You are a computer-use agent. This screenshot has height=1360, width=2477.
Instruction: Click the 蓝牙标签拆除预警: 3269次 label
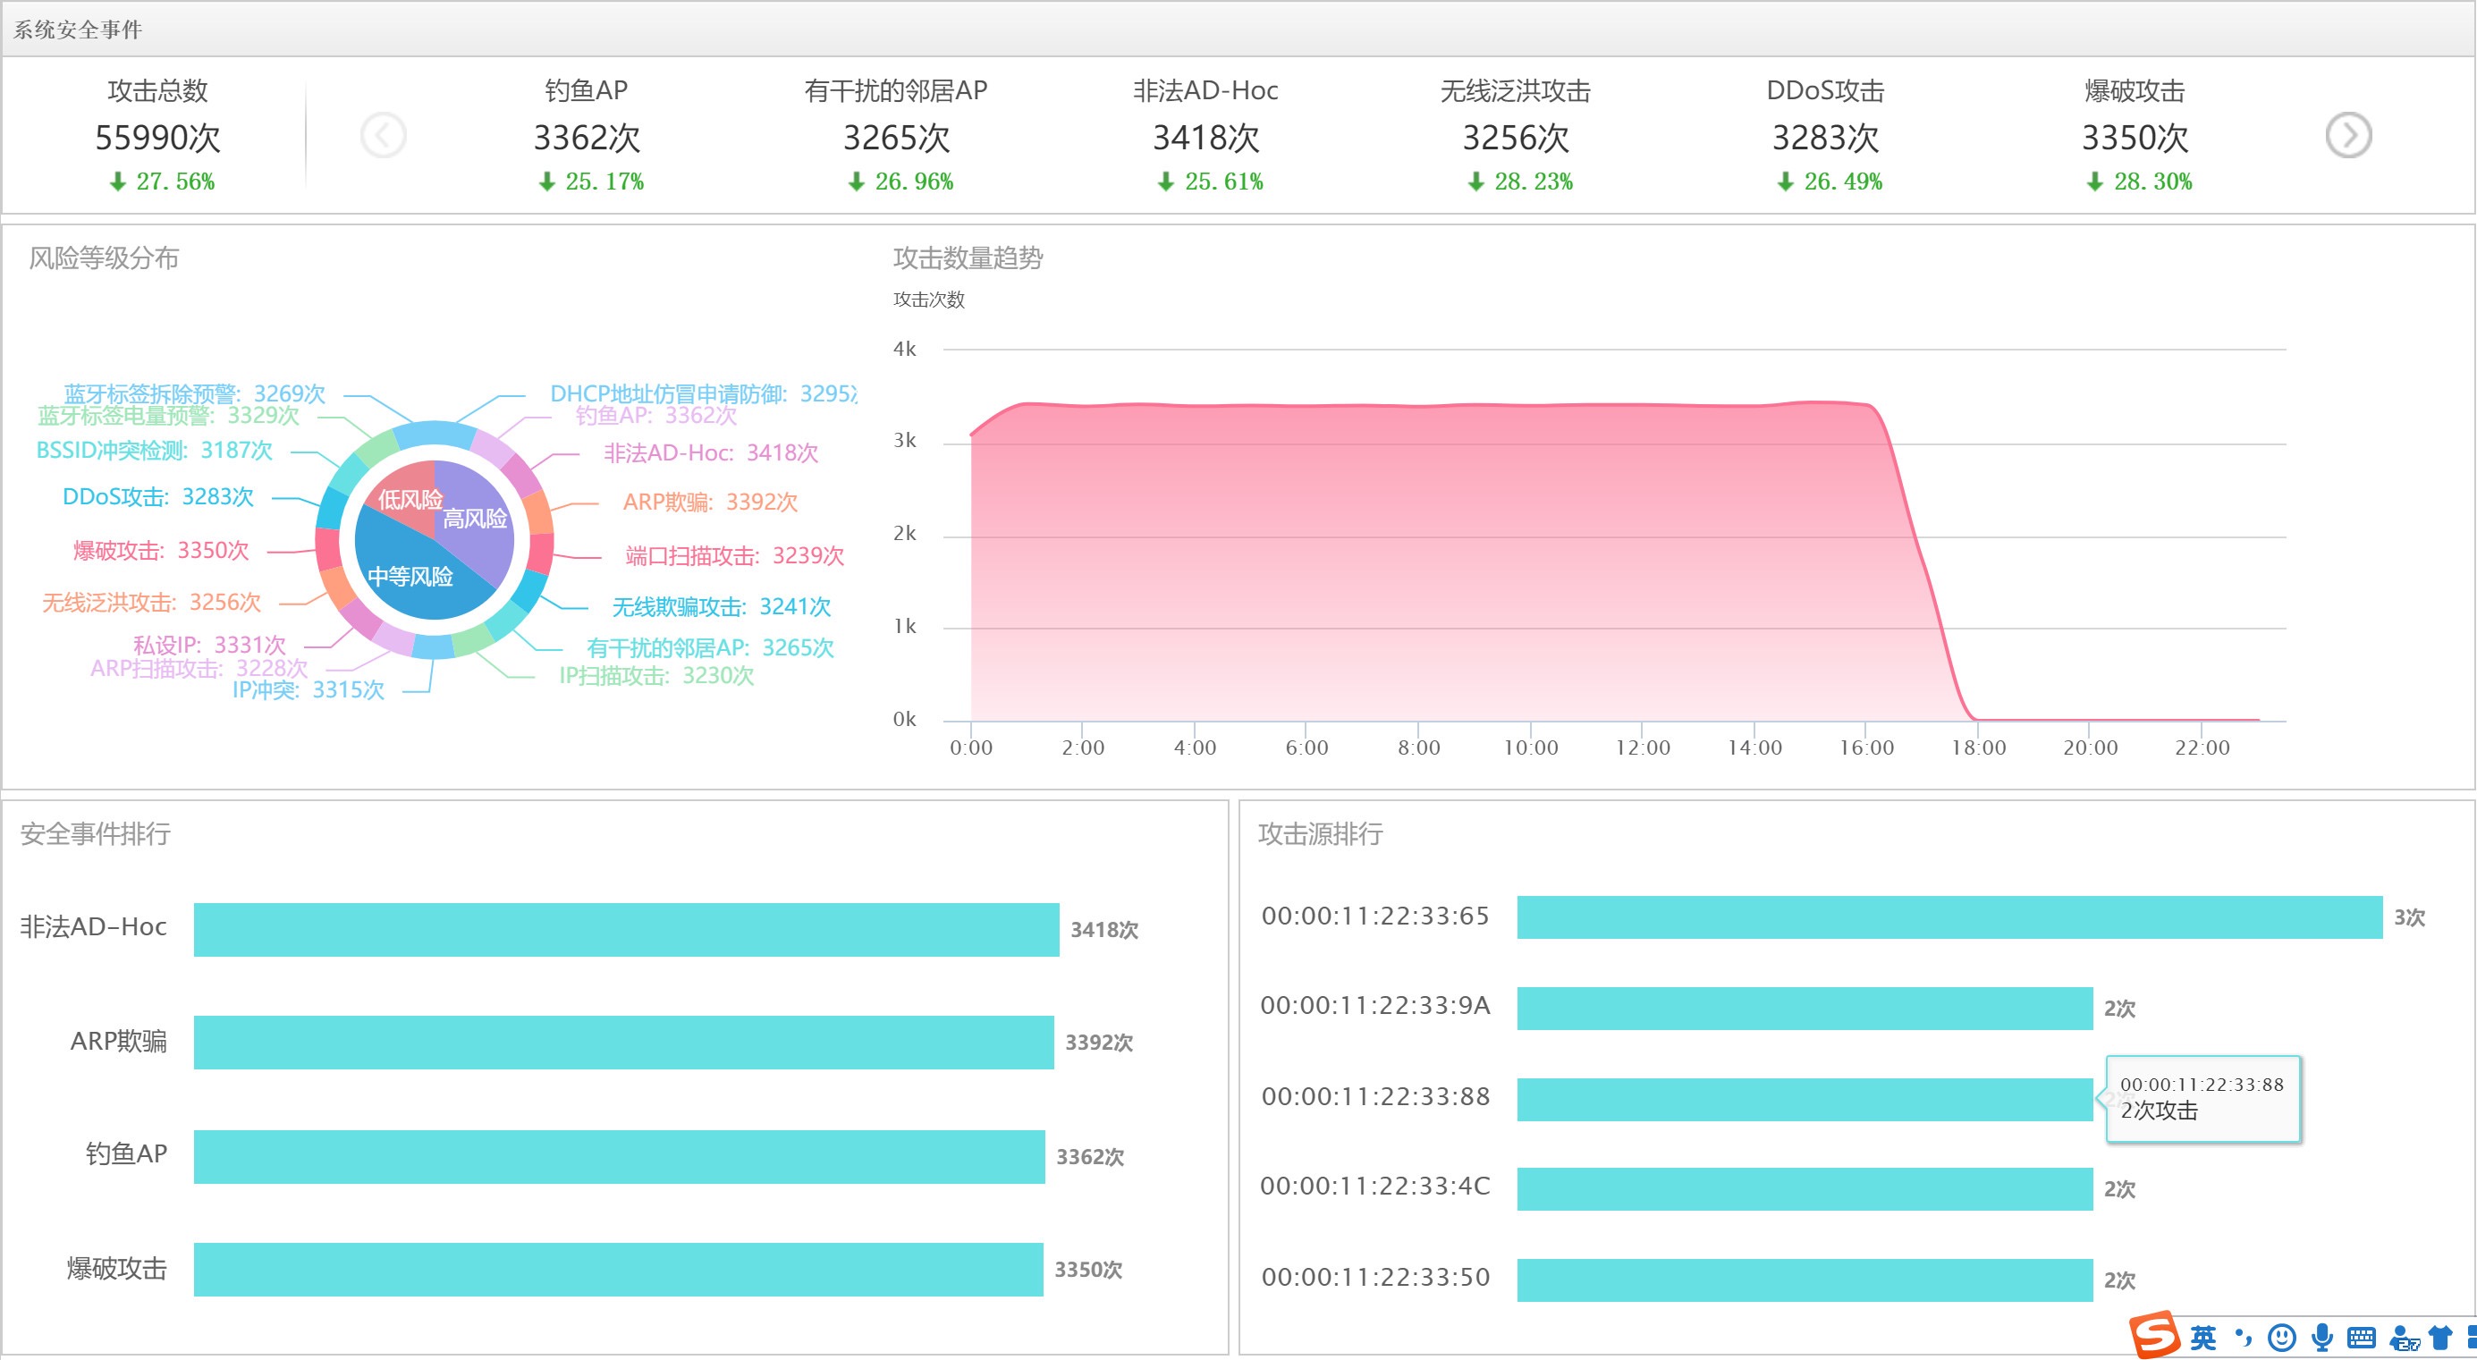[x=194, y=393]
